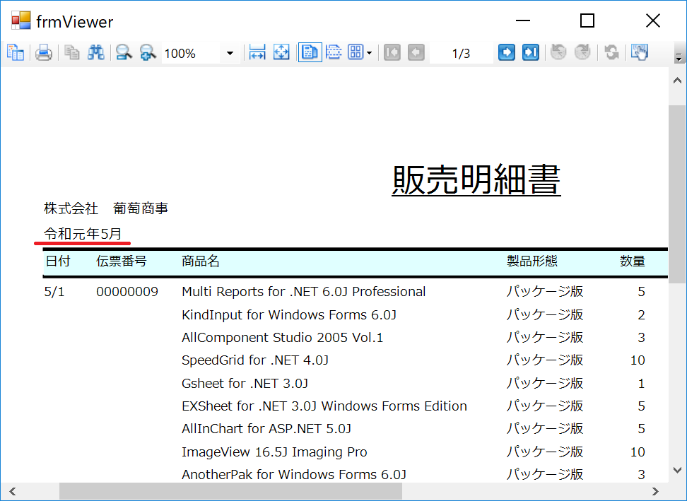Click the history Forward icon
Viewport: 687px width, 501px height.
click(x=582, y=53)
